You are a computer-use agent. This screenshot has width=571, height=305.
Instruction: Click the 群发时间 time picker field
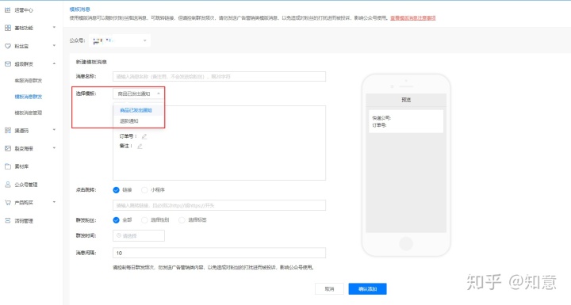pyautogui.click(x=139, y=236)
